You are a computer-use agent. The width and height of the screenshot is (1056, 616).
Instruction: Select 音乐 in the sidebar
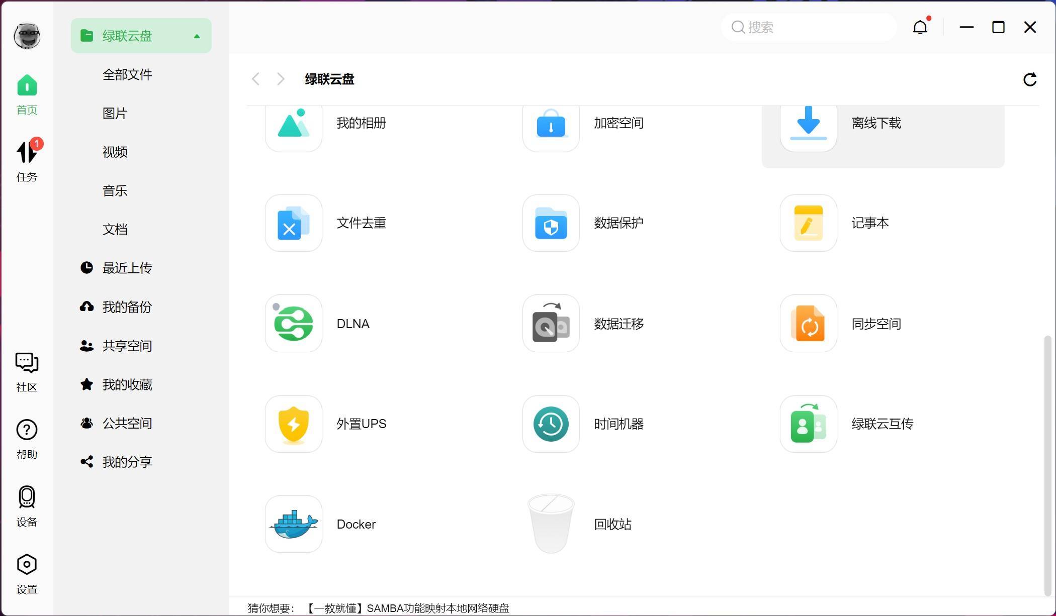115,191
